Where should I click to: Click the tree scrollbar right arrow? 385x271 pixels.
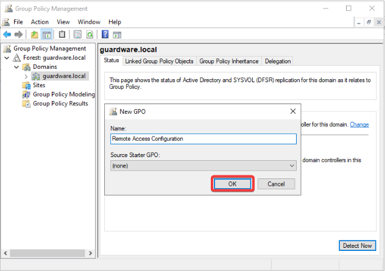90,253
